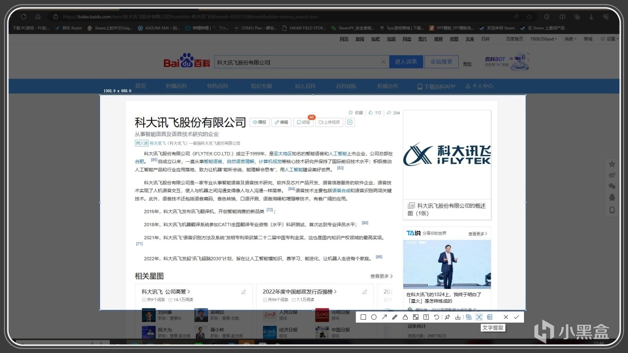Click the iFLYTEK logo image
This screenshot has width=628, height=353.
[446, 154]
